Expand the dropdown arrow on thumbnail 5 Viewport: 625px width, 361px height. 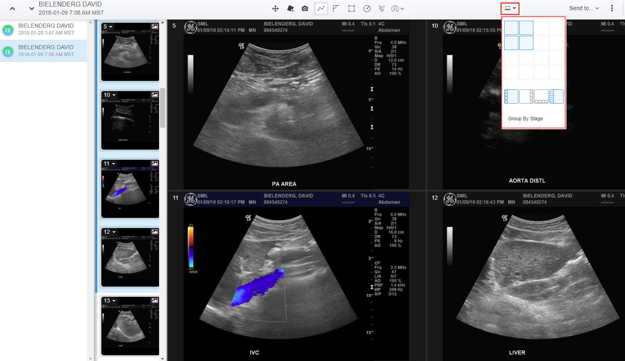[111, 27]
